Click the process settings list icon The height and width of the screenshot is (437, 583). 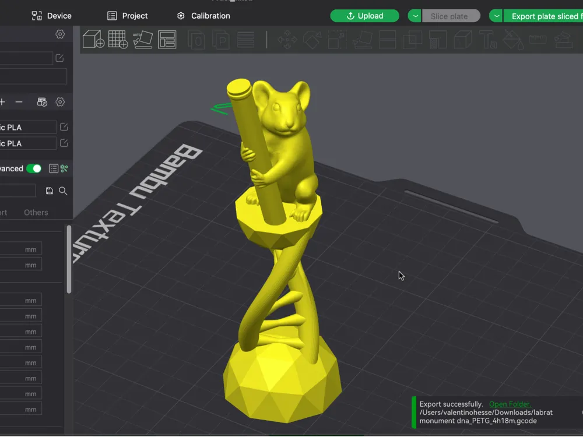click(x=54, y=169)
